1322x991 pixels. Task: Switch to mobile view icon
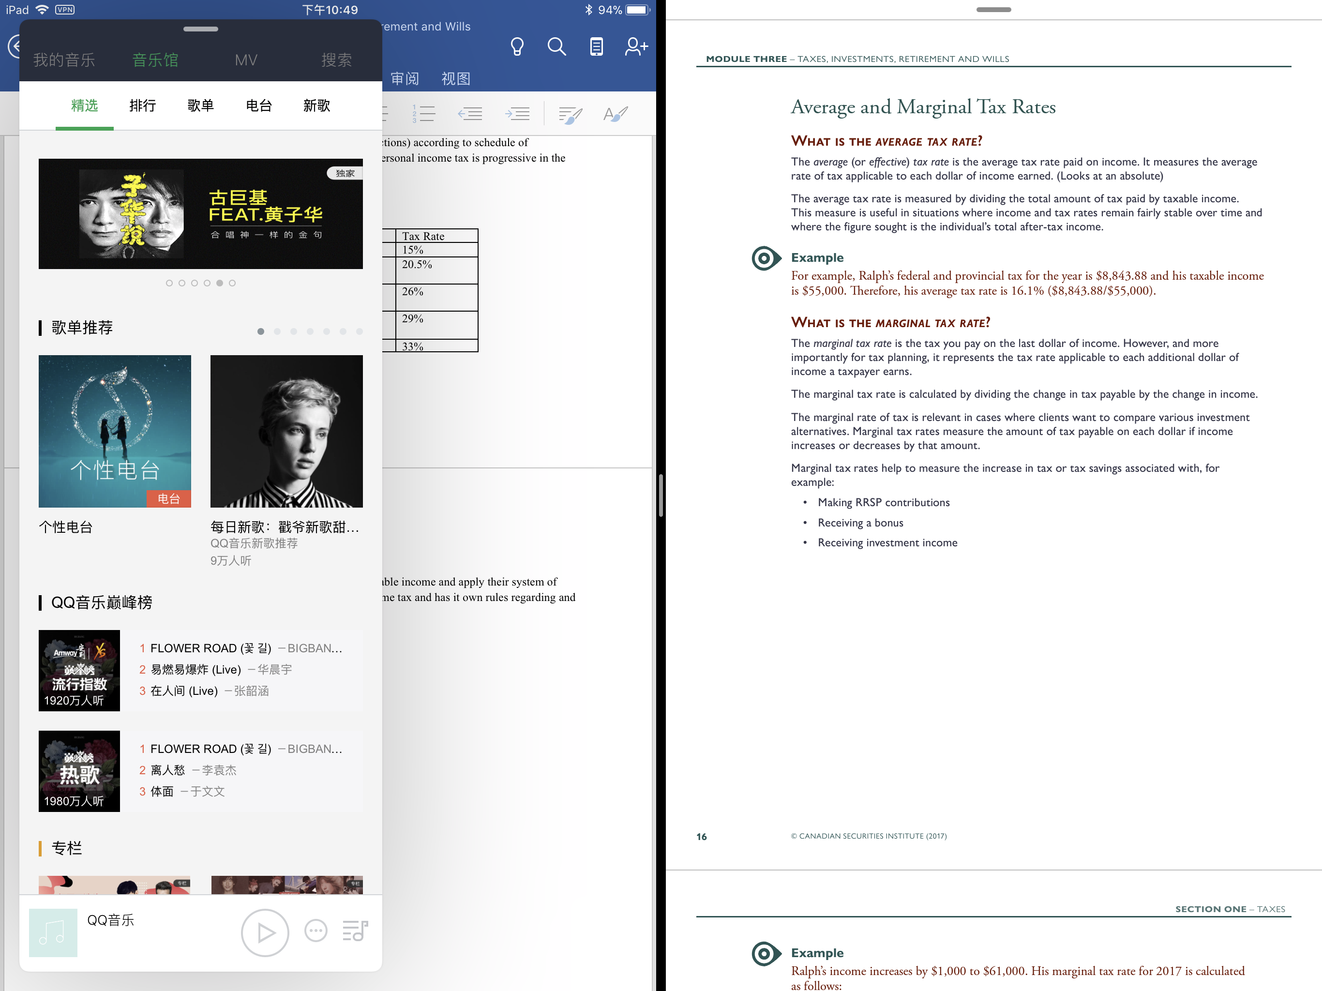(x=596, y=46)
